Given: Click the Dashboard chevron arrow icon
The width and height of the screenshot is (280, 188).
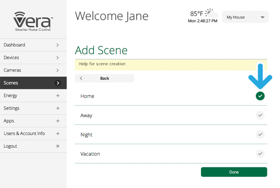Looking at the screenshot, I should pos(58,45).
